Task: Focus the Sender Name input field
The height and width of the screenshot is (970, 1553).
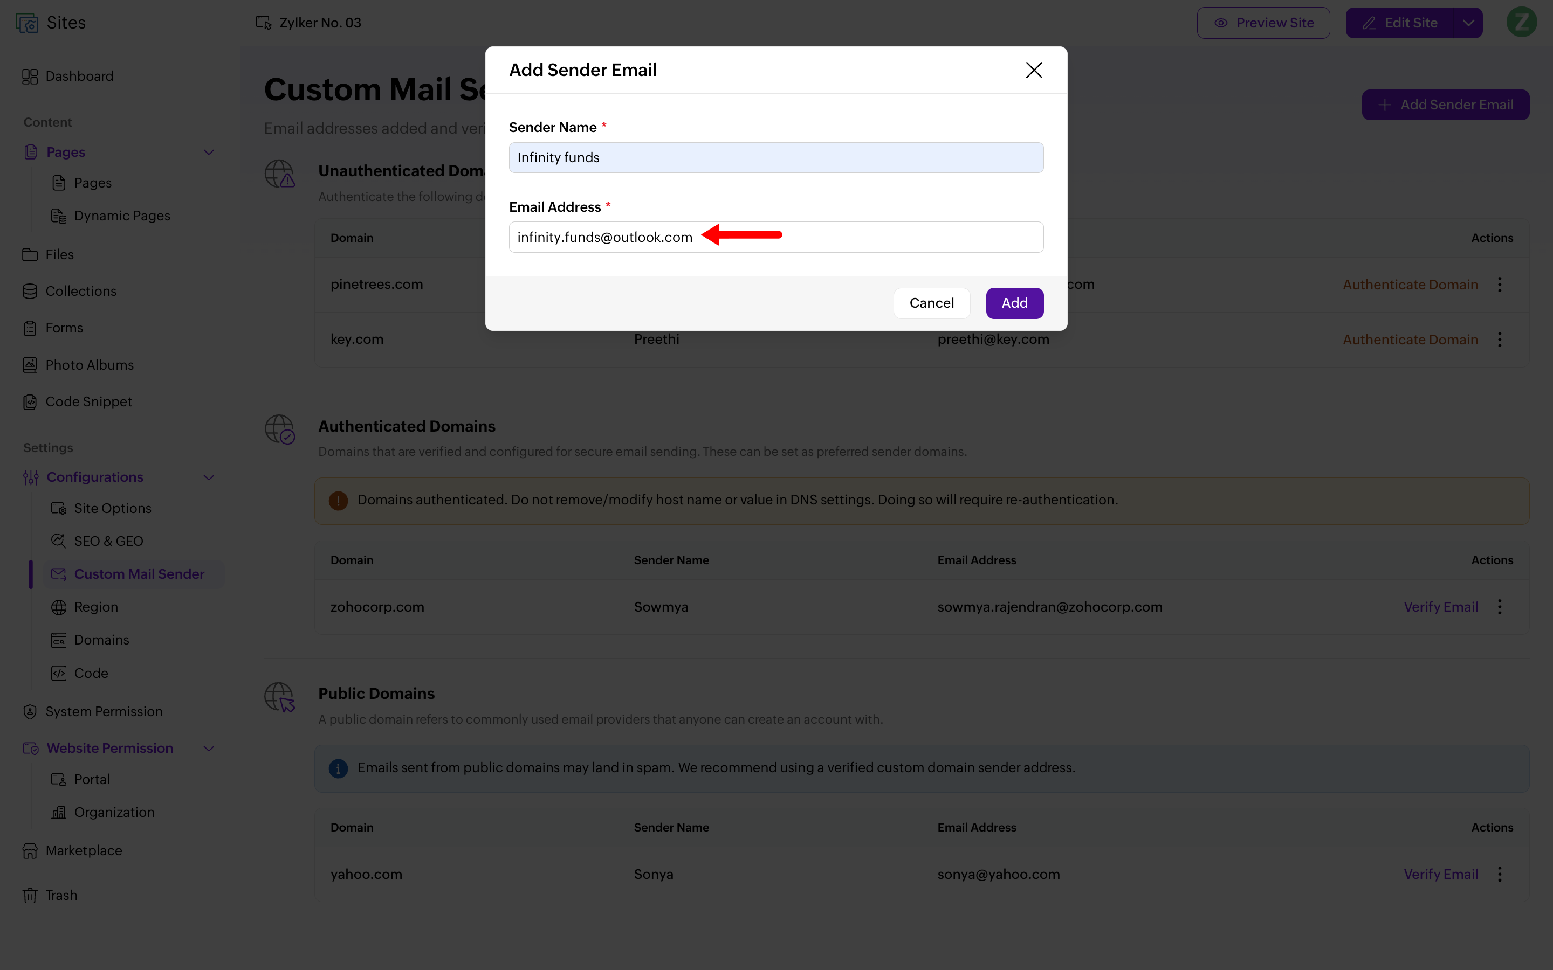Action: point(776,158)
